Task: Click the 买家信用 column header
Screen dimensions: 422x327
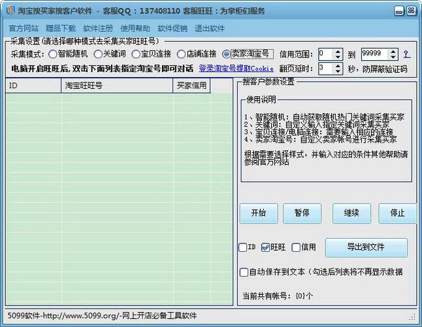Action: tap(191, 86)
